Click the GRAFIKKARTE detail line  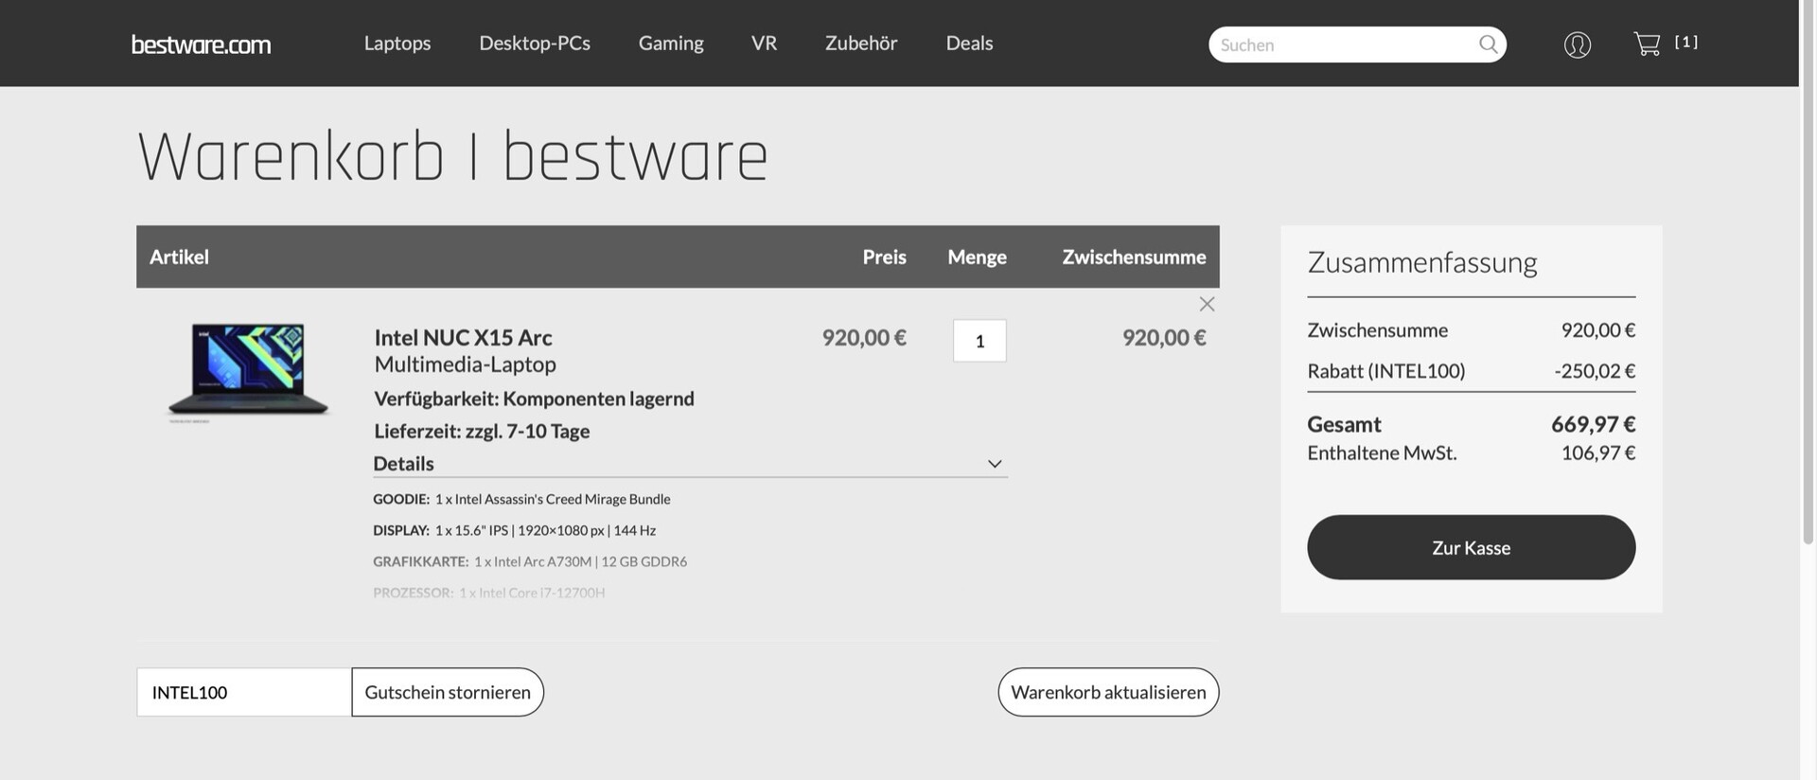pos(530,561)
